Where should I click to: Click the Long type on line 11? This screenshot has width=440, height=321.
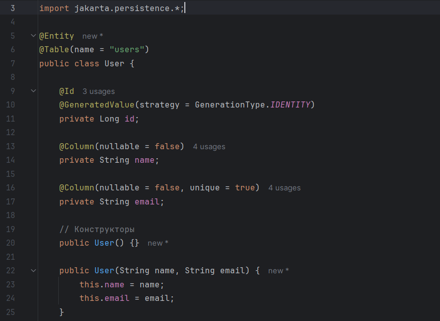109,119
